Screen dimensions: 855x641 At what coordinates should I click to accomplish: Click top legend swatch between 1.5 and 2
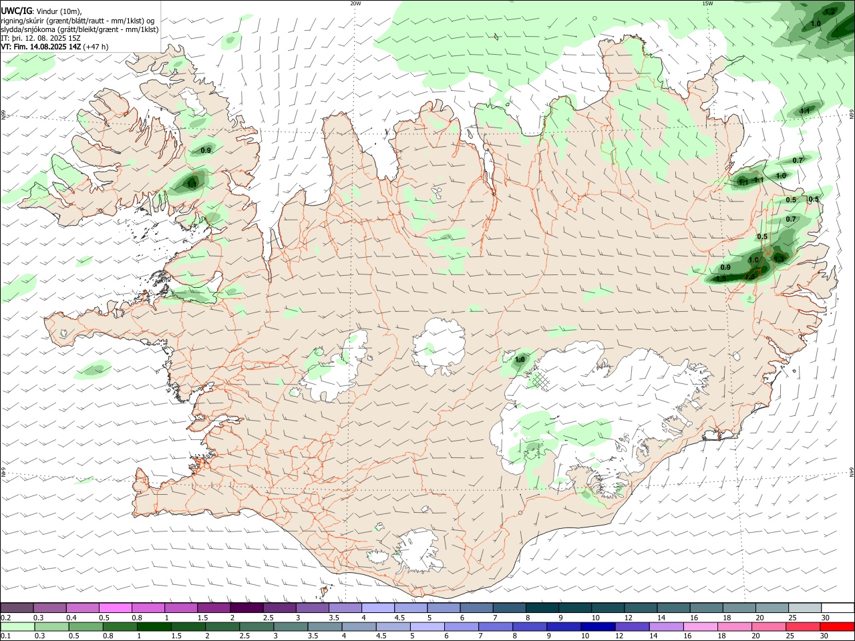[214, 608]
